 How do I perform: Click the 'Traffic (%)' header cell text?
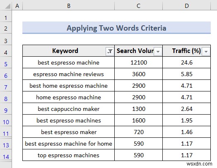[x=186, y=51]
